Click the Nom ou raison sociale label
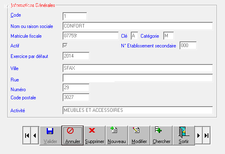Viewport: 225px width, 154px height. click(32, 26)
